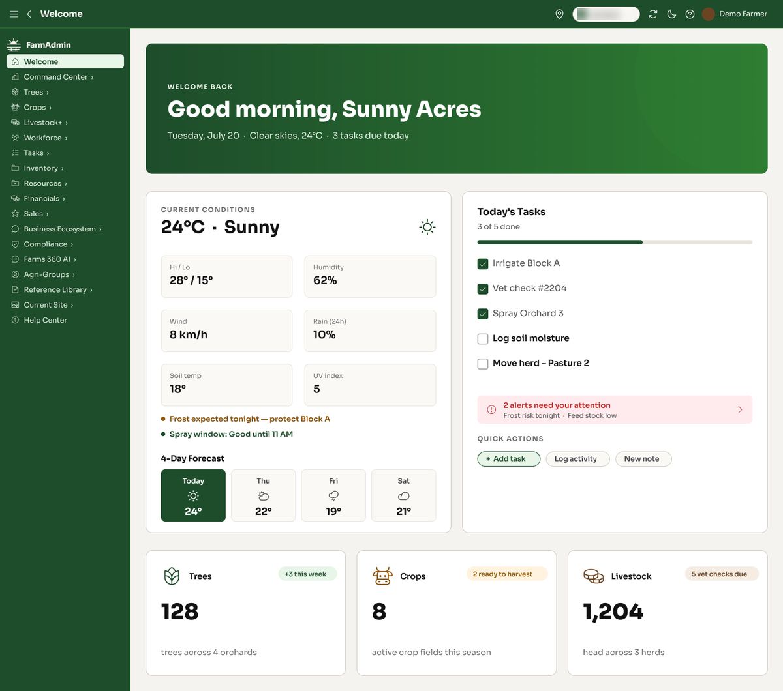
Task: Open the help question mark icon
Action: pyautogui.click(x=690, y=14)
